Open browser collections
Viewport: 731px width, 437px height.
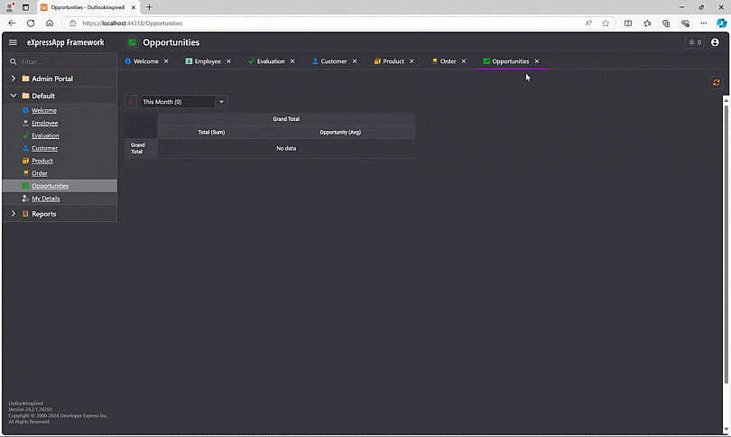tap(666, 23)
